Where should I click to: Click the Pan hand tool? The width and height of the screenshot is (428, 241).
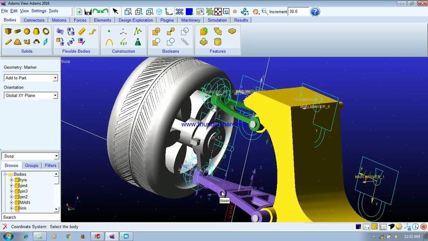click(256, 12)
